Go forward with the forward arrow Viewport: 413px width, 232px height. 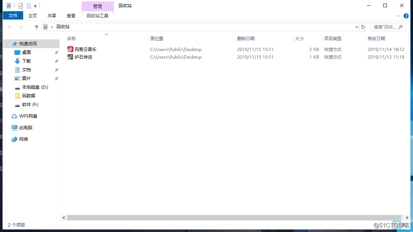pyautogui.click(x=21, y=27)
